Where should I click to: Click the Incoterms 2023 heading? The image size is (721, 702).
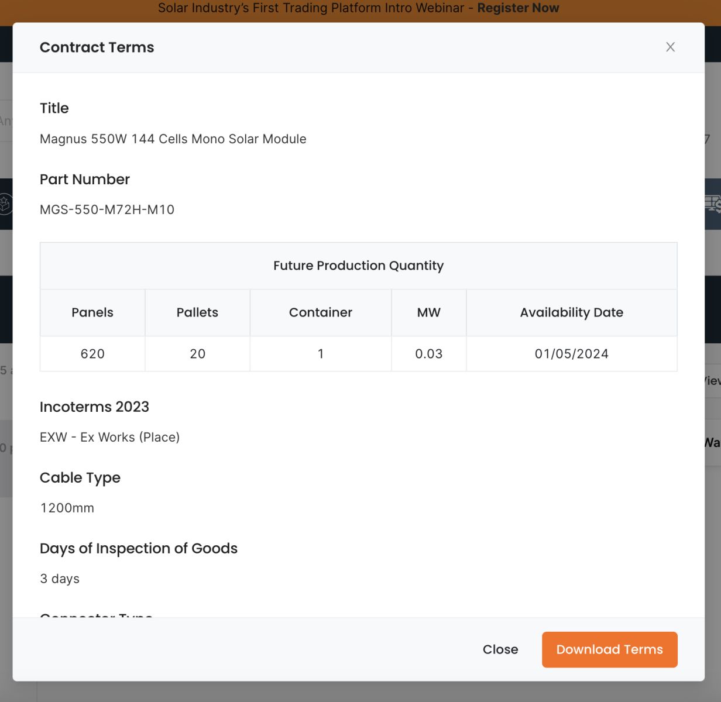(94, 407)
